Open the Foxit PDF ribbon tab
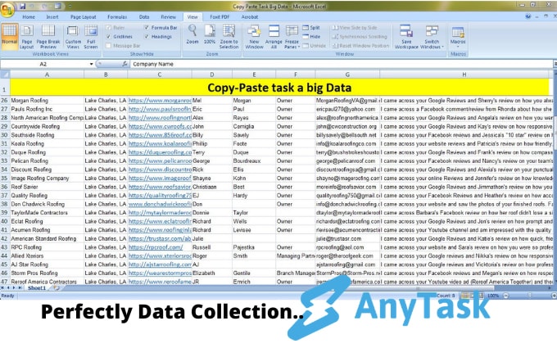Image resolution: width=557 pixels, height=348 pixels. (x=220, y=16)
